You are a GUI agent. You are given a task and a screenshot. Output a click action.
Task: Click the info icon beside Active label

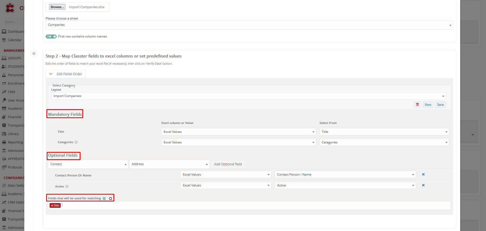tap(67, 186)
